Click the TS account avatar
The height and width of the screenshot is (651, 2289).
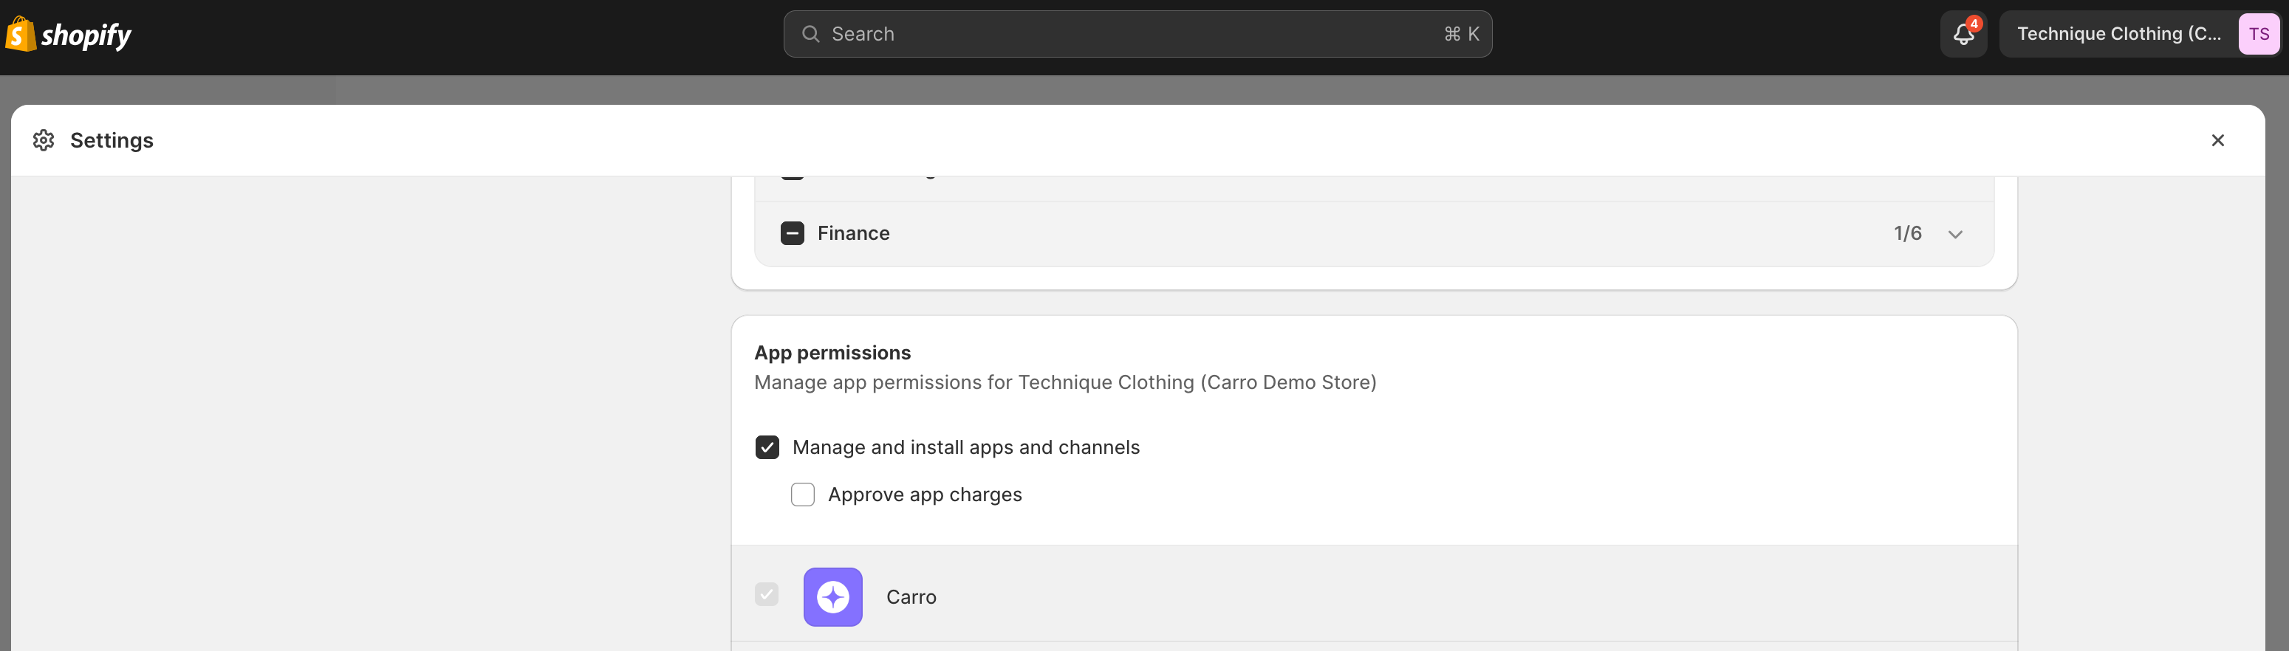pyautogui.click(x=2258, y=35)
